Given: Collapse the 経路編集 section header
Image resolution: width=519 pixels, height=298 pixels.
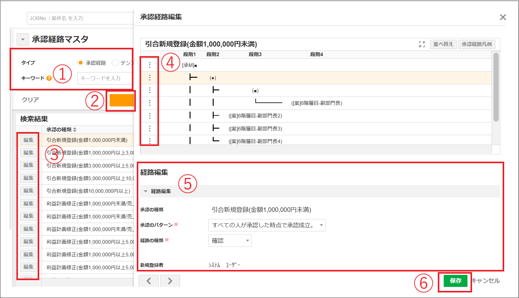Looking at the screenshot, I should (x=146, y=191).
